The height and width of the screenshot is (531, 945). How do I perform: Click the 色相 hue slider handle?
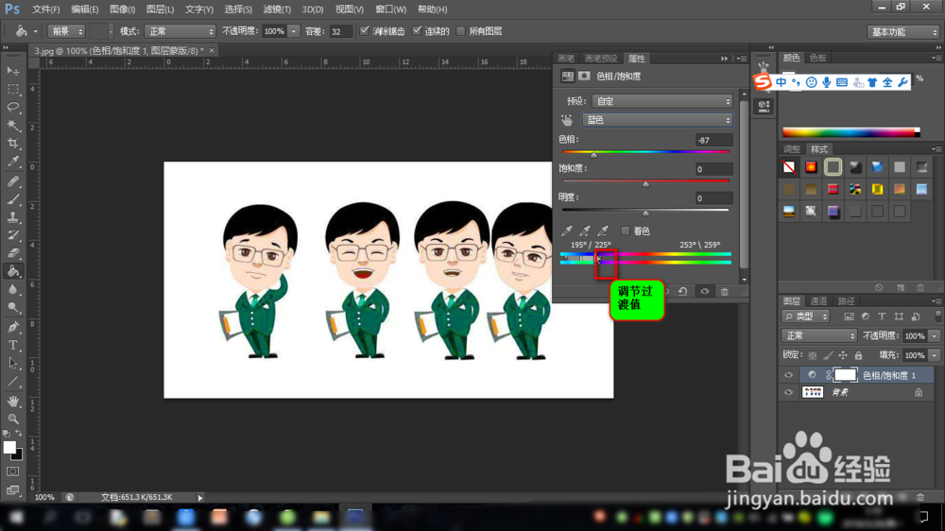coord(593,155)
